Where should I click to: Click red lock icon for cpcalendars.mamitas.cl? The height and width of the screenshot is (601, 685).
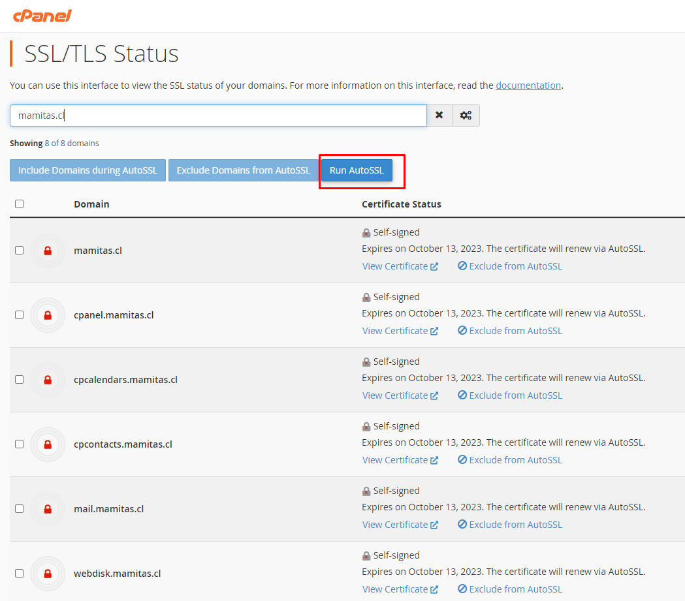48,380
